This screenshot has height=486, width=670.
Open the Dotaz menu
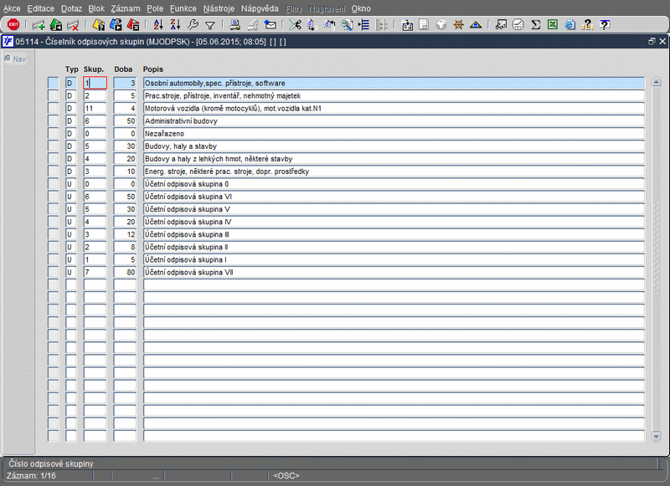pyautogui.click(x=71, y=8)
